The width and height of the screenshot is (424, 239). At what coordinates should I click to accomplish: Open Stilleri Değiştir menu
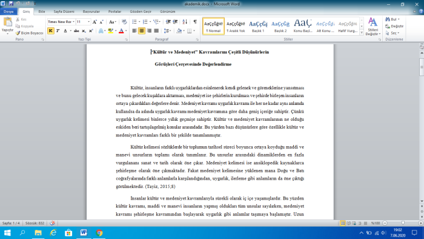[x=373, y=26]
